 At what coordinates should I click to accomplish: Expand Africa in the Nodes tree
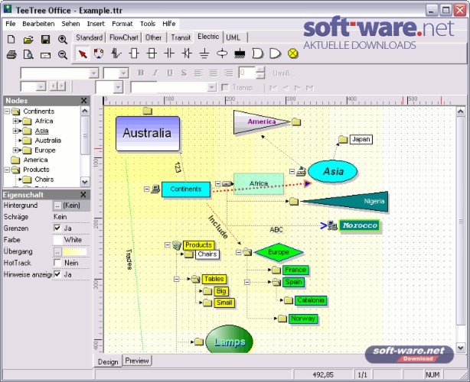pos(15,121)
